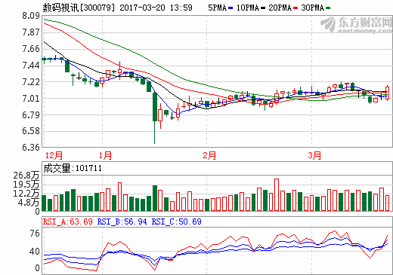Click the 6.36 price axis label
Screen dimensions: 393x275
(x=31, y=148)
